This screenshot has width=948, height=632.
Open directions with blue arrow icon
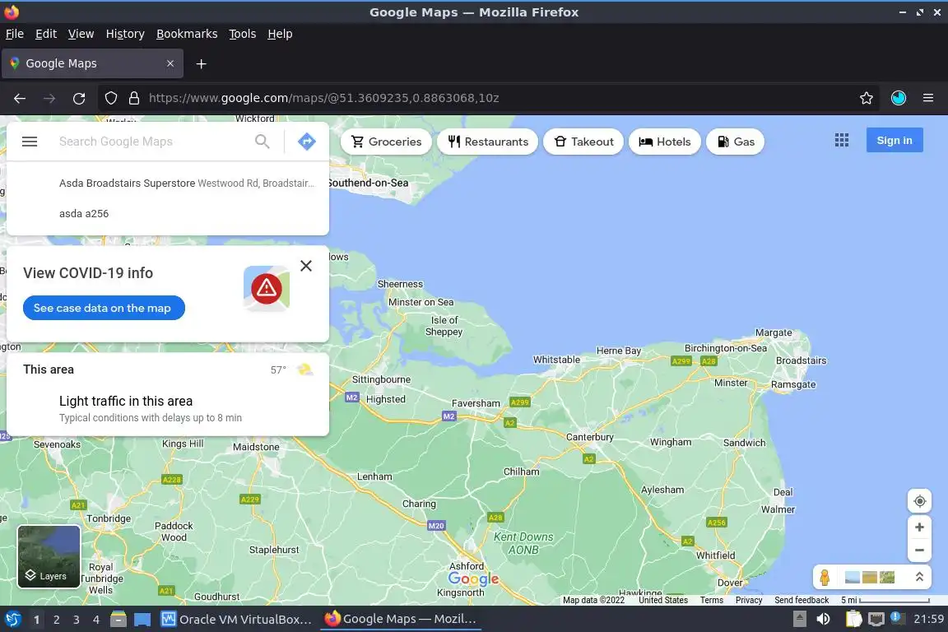(307, 142)
